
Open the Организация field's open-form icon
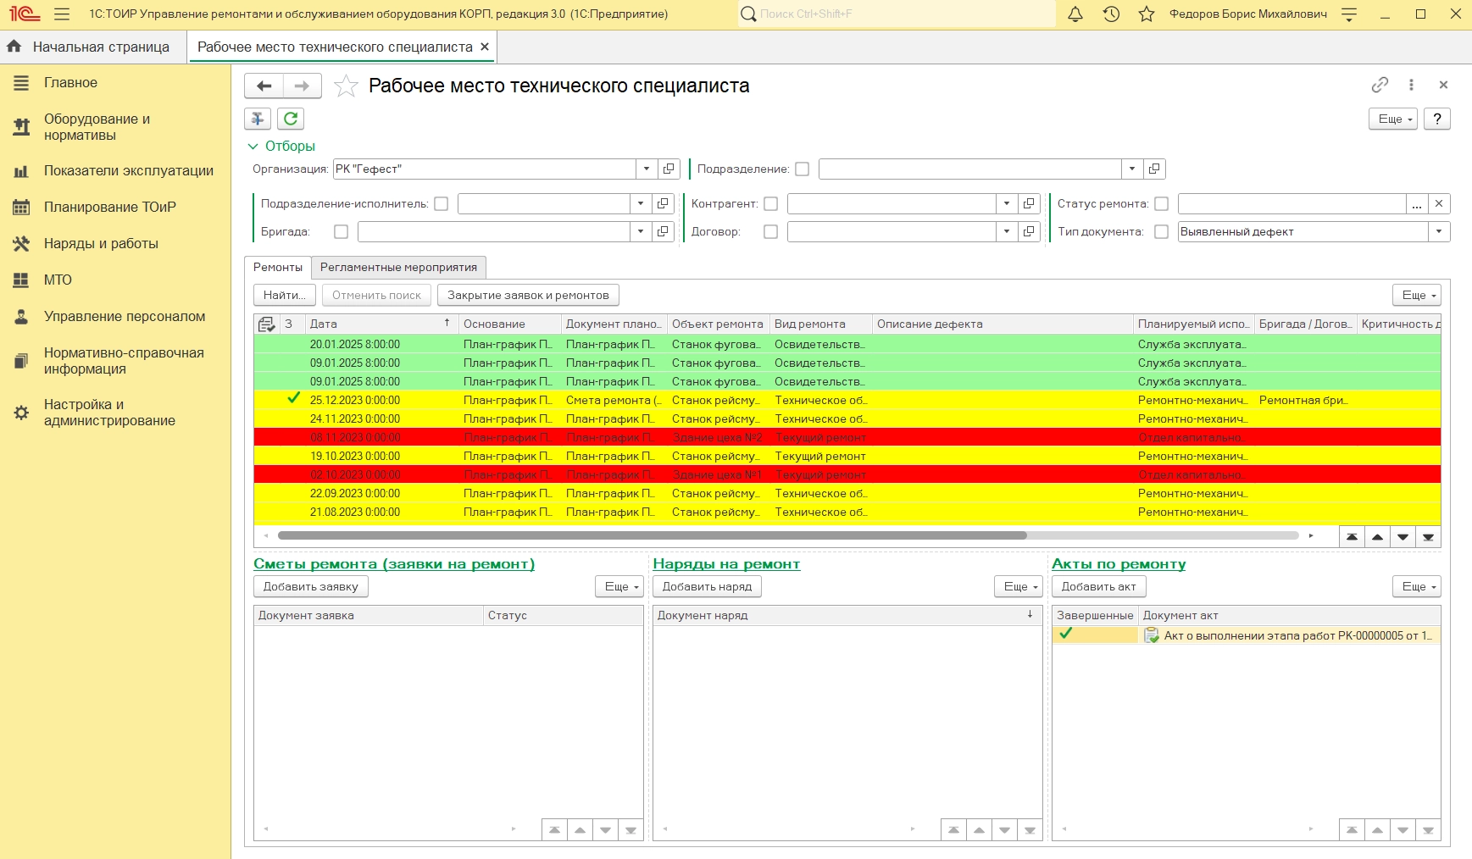click(669, 169)
